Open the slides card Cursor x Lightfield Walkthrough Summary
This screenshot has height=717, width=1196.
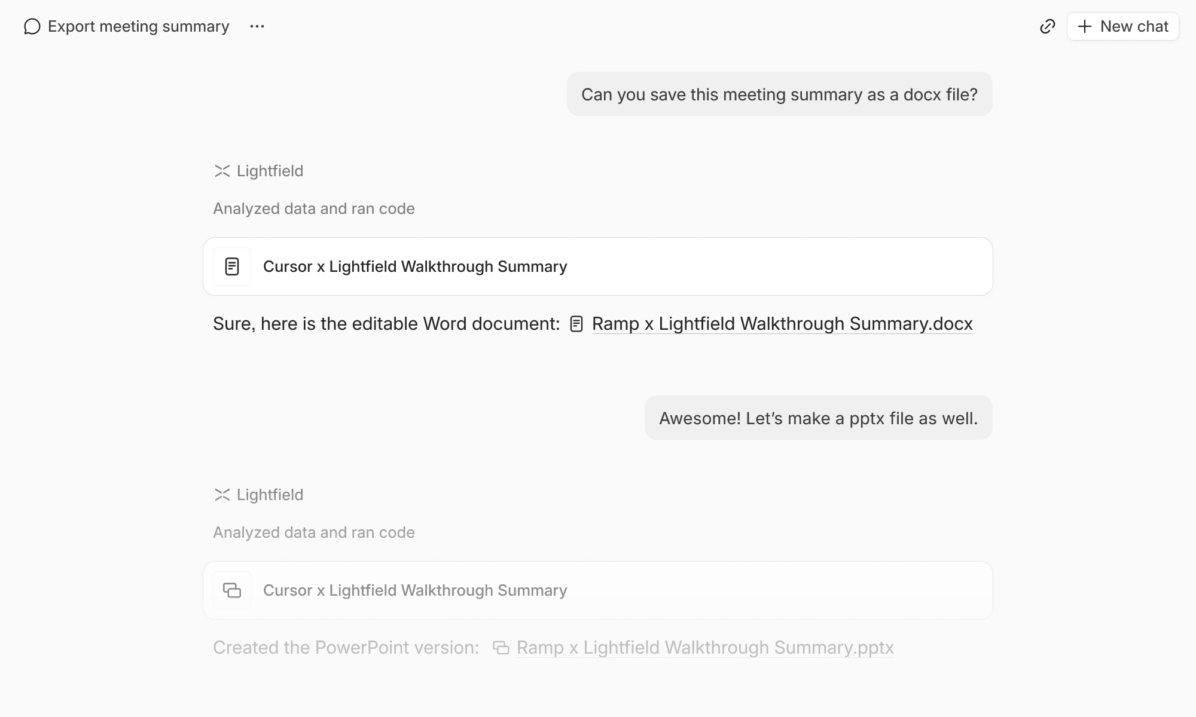(598, 590)
